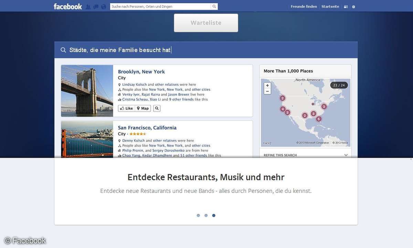Image resolution: width=413 pixels, height=248 pixels.
Task: Click the top search box for Personen, Orten und Dingen
Action: pyautogui.click(x=160, y=7)
